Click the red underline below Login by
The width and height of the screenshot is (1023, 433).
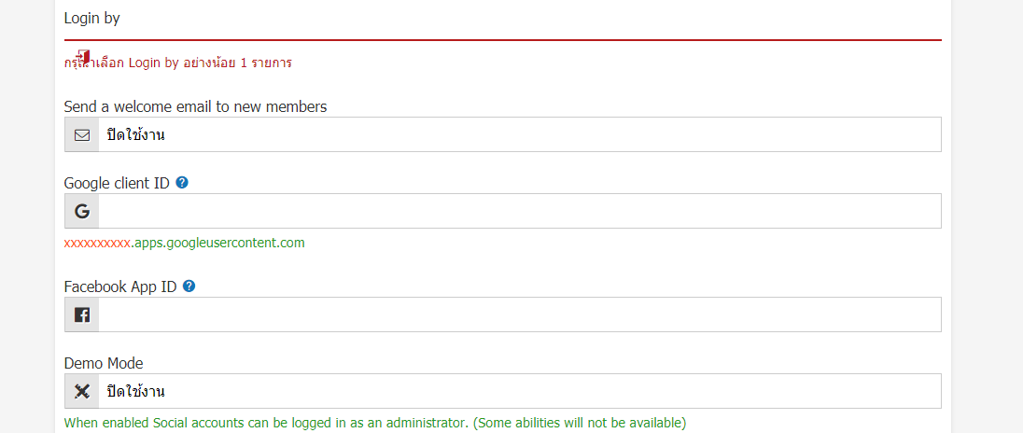[x=502, y=40]
